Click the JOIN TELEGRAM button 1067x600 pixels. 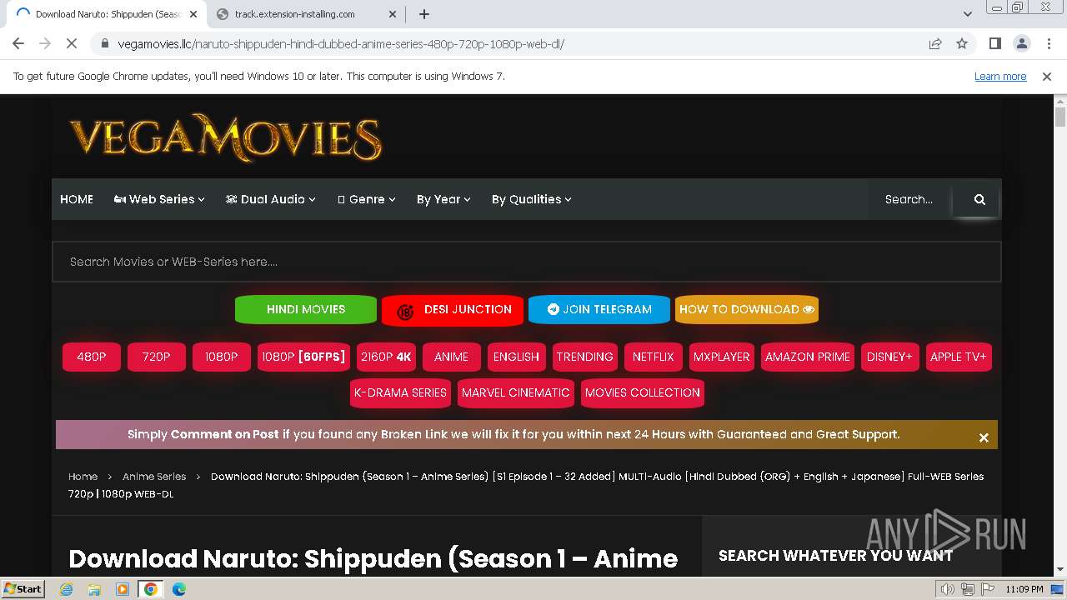point(599,309)
